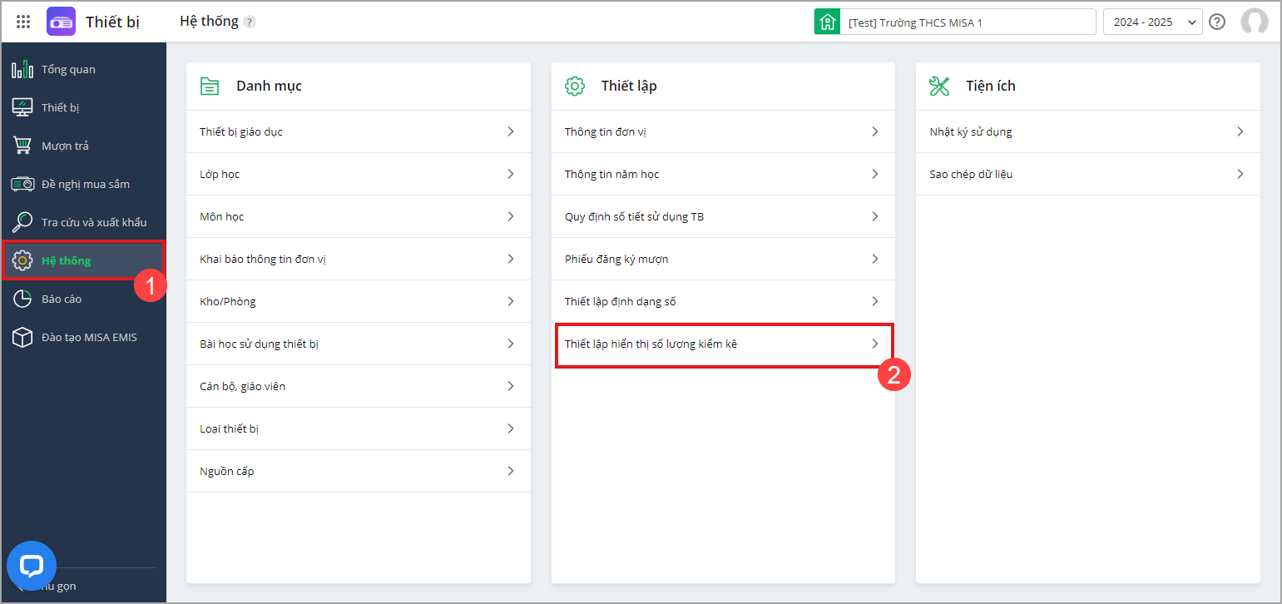The height and width of the screenshot is (604, 1282).
Task: Click the Báo cáo pie chart icon
Action: tap(22, 299)
